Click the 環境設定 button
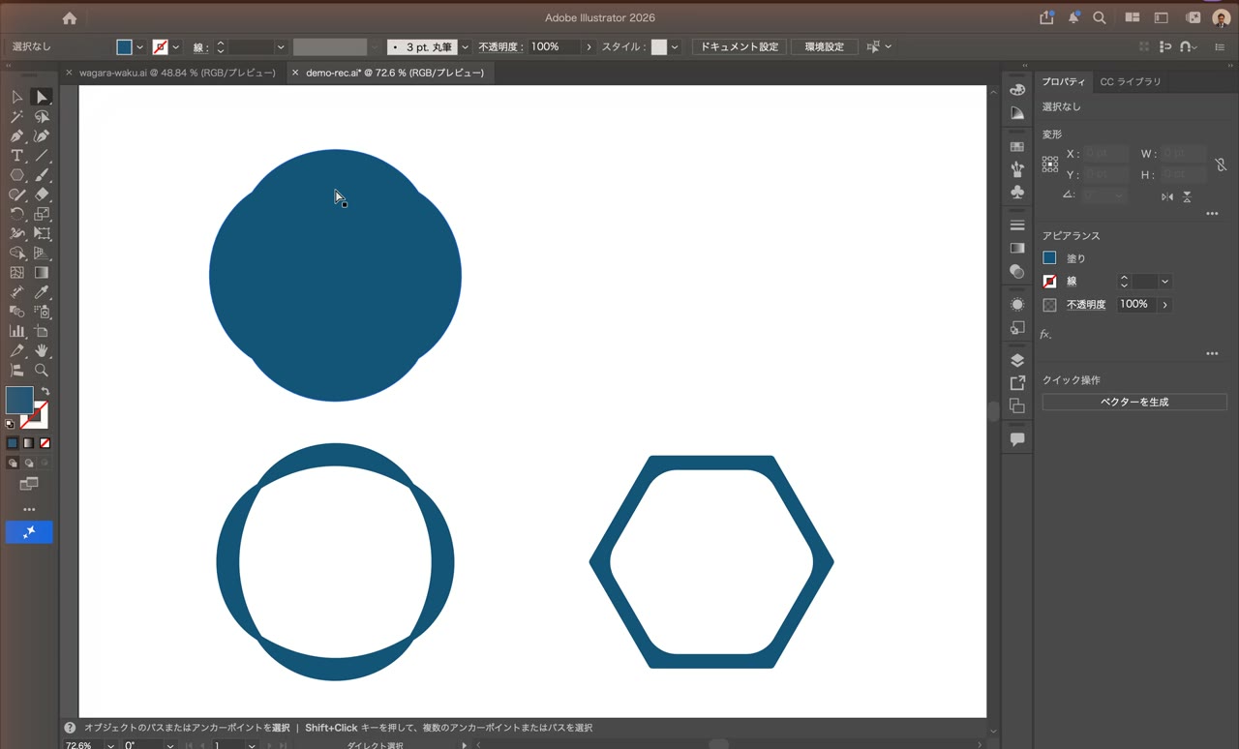Viewport: 1239px width, 749px height. tap(824, 46)
